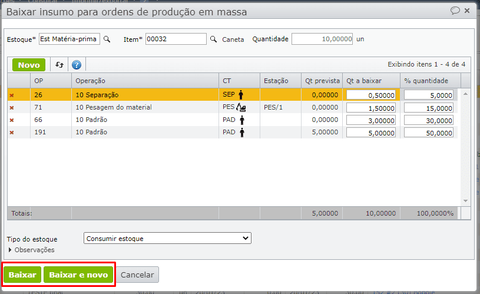The width and height of the screenshot is (480, 294).
Task: Click the refresh arrows icon in grid toolbar
Action: pos(59,65)
